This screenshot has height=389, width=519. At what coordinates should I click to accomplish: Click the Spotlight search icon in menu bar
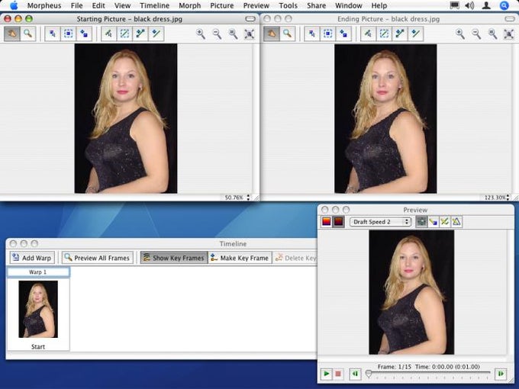[x=504, y=5]
